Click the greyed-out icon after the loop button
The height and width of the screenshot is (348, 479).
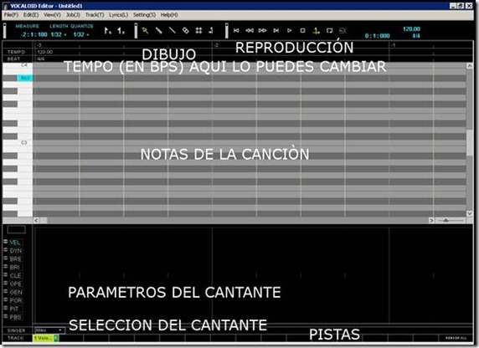pyautogui.click(x=343, y=30)
